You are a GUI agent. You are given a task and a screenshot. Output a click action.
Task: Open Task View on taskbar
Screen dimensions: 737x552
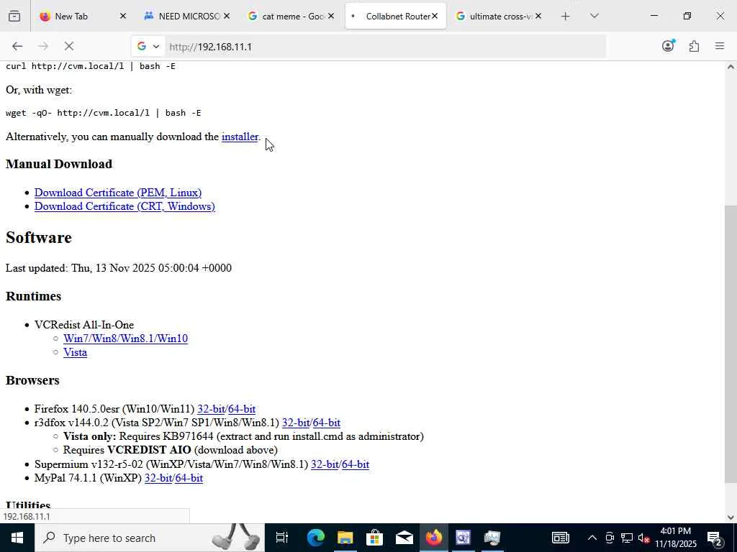(x=281, y=538)
